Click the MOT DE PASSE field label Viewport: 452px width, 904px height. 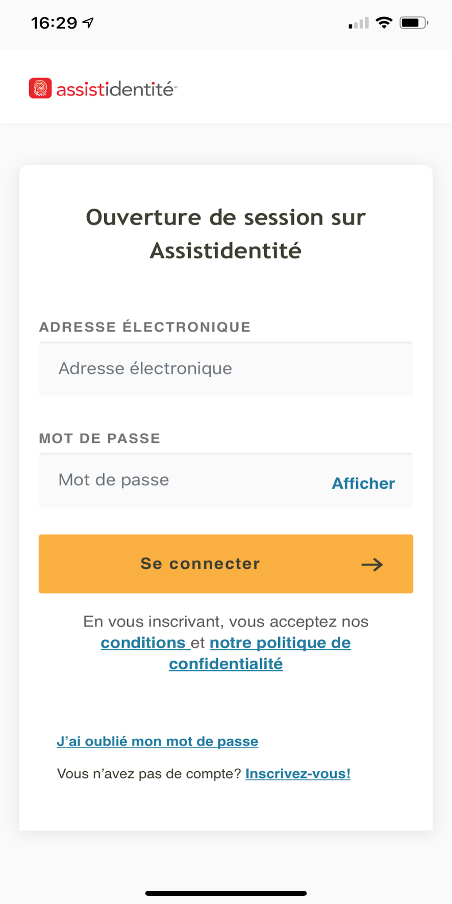pyautogui.click(x=99, y=438)
